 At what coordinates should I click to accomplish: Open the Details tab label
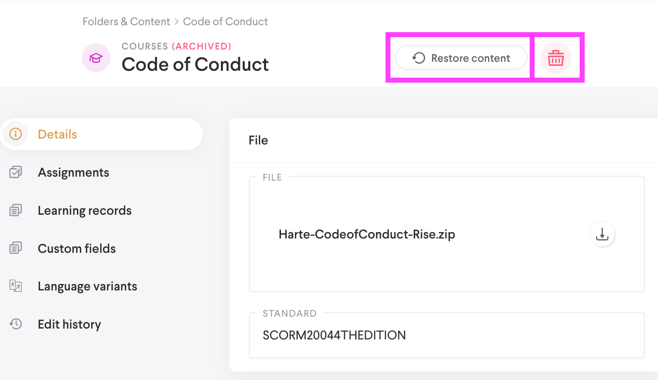pyautogui.click(x=57, y=134)
